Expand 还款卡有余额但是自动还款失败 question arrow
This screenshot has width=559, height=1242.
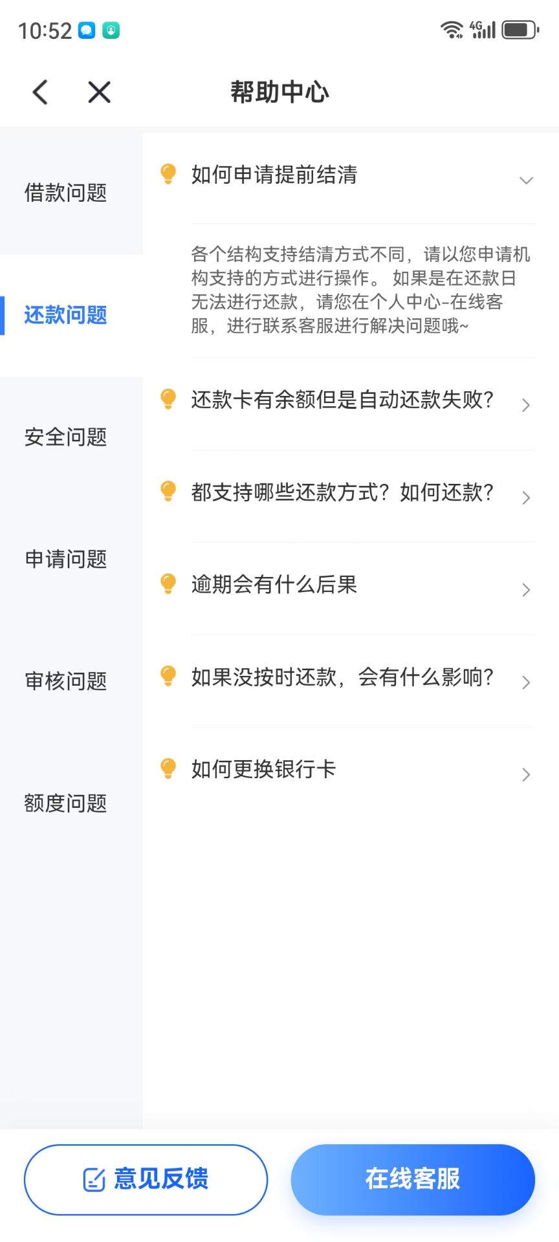(526, 405)
